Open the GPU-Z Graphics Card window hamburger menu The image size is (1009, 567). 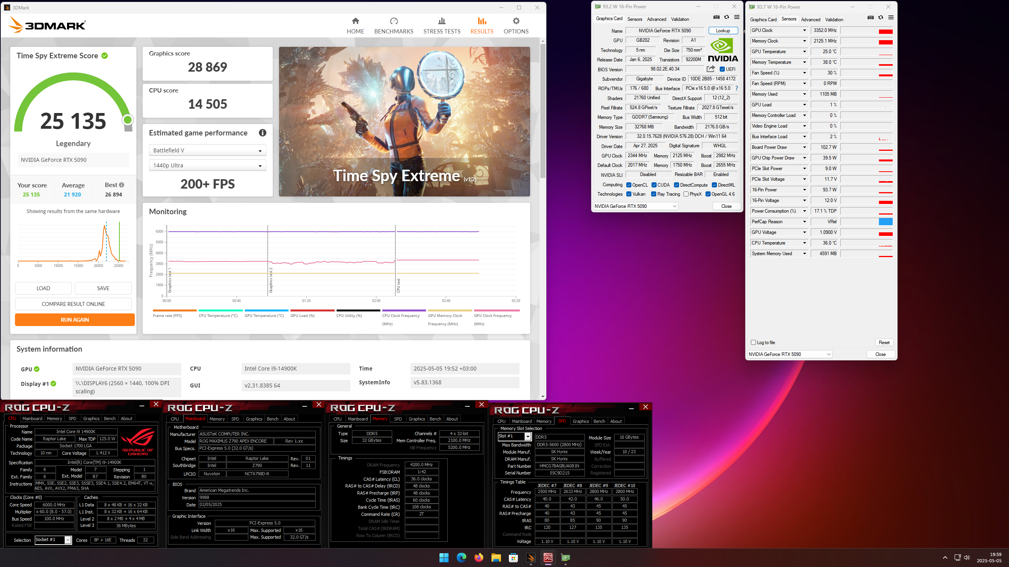pos(737,17)
